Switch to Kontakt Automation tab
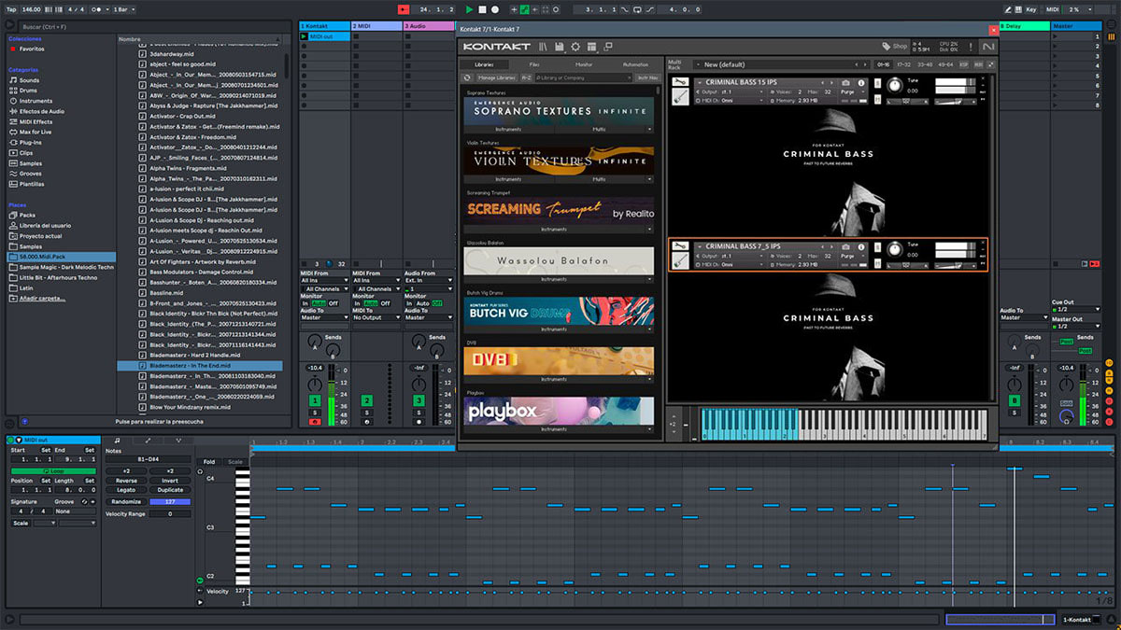The image size is (1121, 630). (635, 64)
